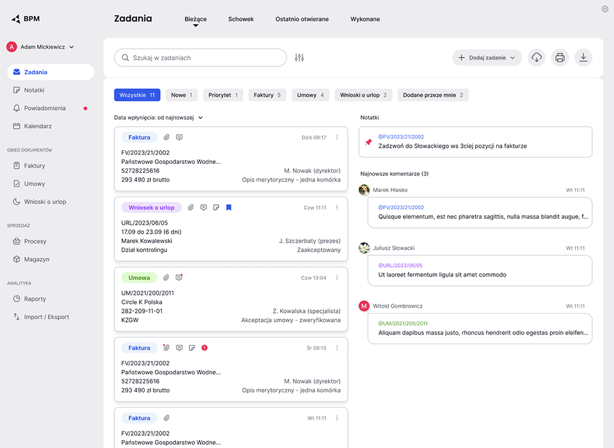Filter tasks by the Nowe 1 chip
614x448 pixels.
(x=182, y=95)
